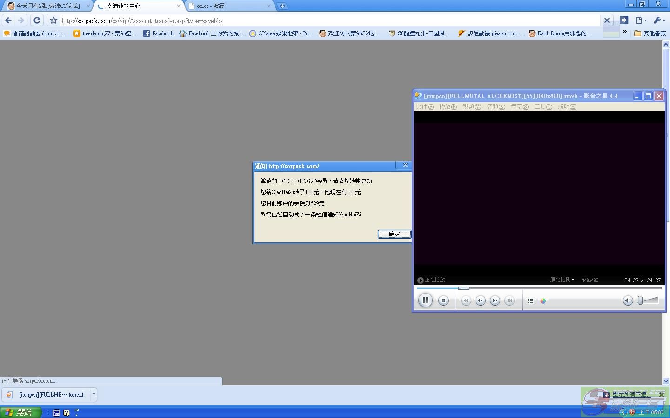This screenshot has width=670, height=418.
Task: Click the fast-forward button in the player
Action: click(x=495, y=300)
